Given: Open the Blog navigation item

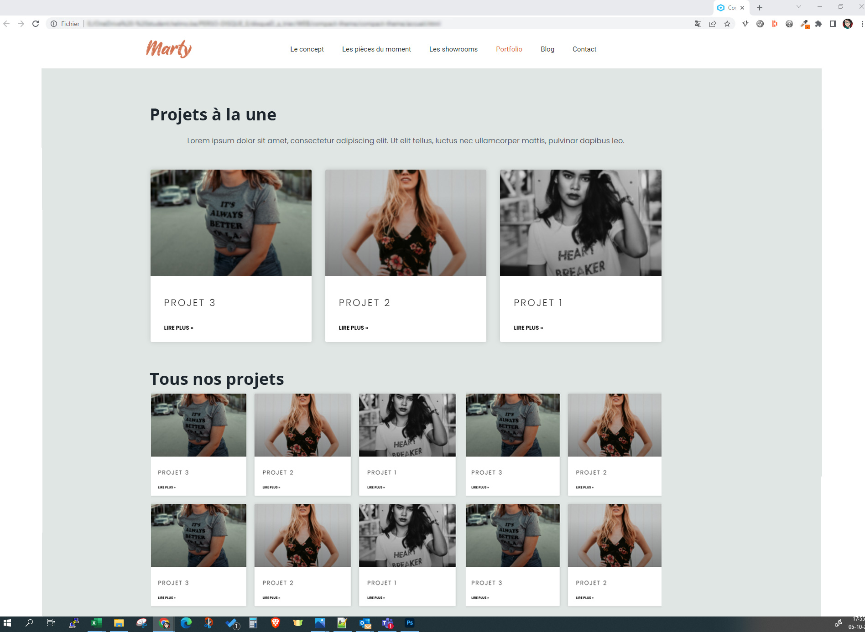Looking at the screenshot, I should tap(547, 49).
